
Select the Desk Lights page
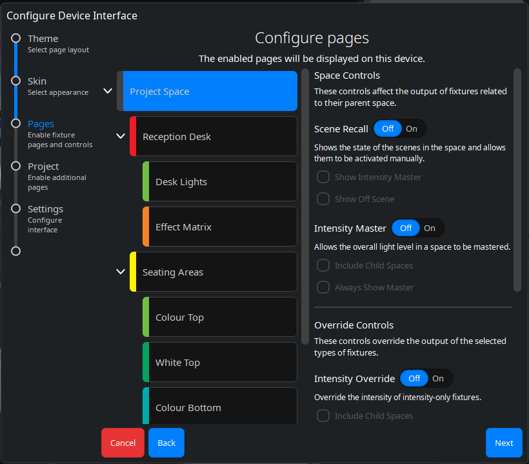coord(219,182)
